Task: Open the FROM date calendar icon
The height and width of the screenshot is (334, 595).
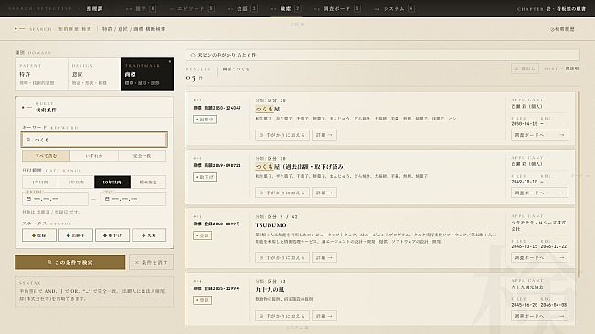Action: 29,199
